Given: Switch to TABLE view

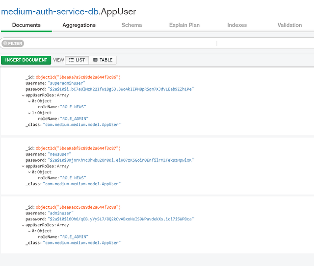Looking at the screenshot, I should click(103, 60).
